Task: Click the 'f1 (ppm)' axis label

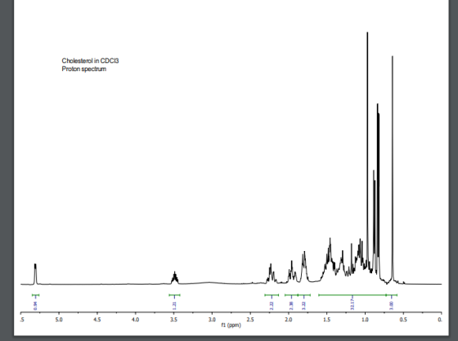Action: pos(231,325)
